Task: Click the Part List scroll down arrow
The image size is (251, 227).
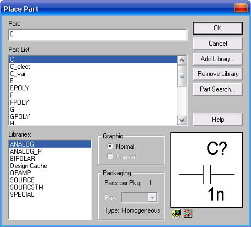Action: pos(182,121)
